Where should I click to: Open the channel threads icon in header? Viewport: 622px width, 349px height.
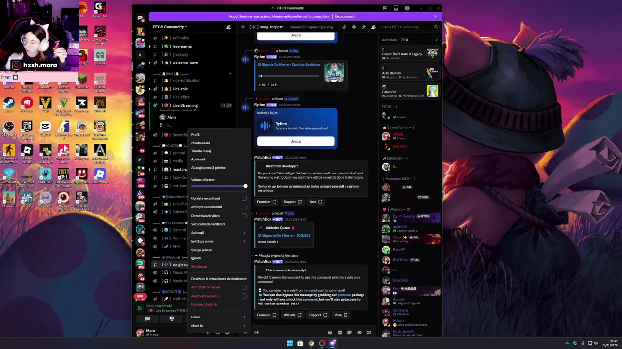pyautogui.click(x=344, y=27)
